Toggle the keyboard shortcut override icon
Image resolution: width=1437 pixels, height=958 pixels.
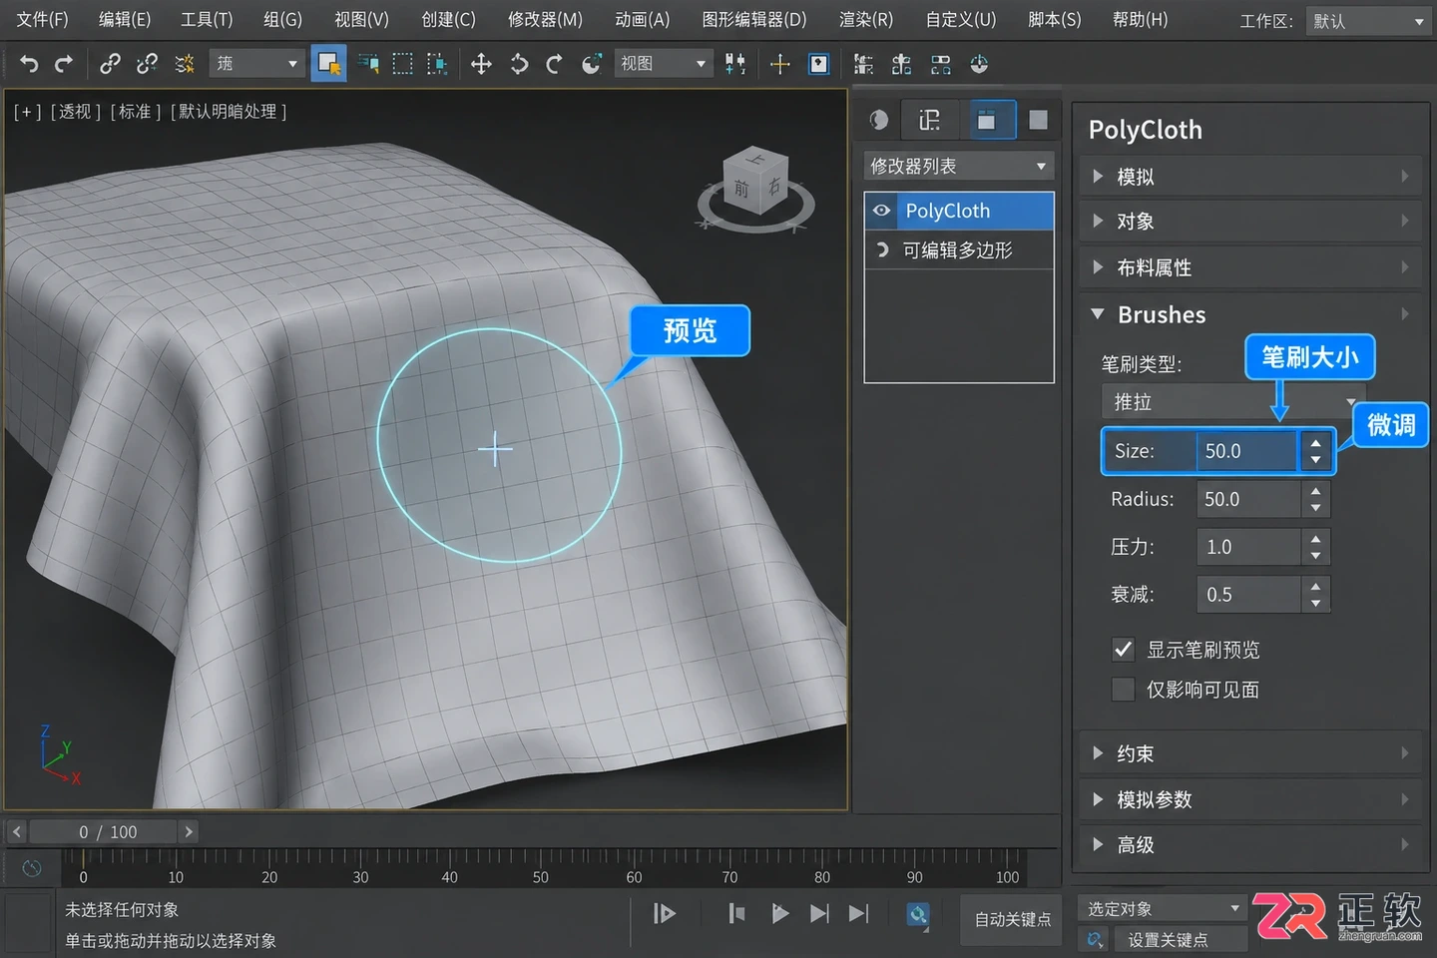(x=818, y=64)
